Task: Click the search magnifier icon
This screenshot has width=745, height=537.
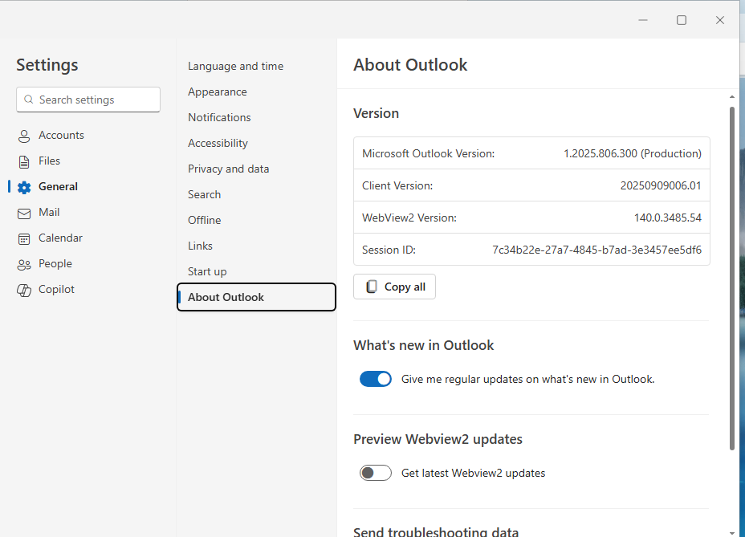Action: pyautogui.click(x=29, y=100)
